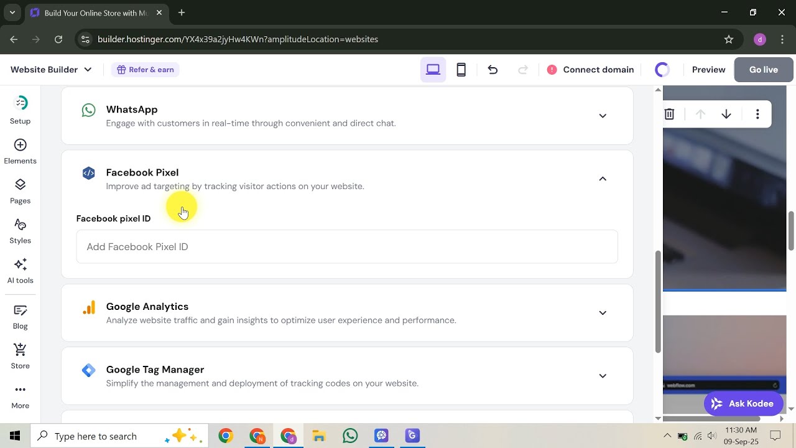
Task: Click the browser address bar URL
Action: tap(238, 39)
